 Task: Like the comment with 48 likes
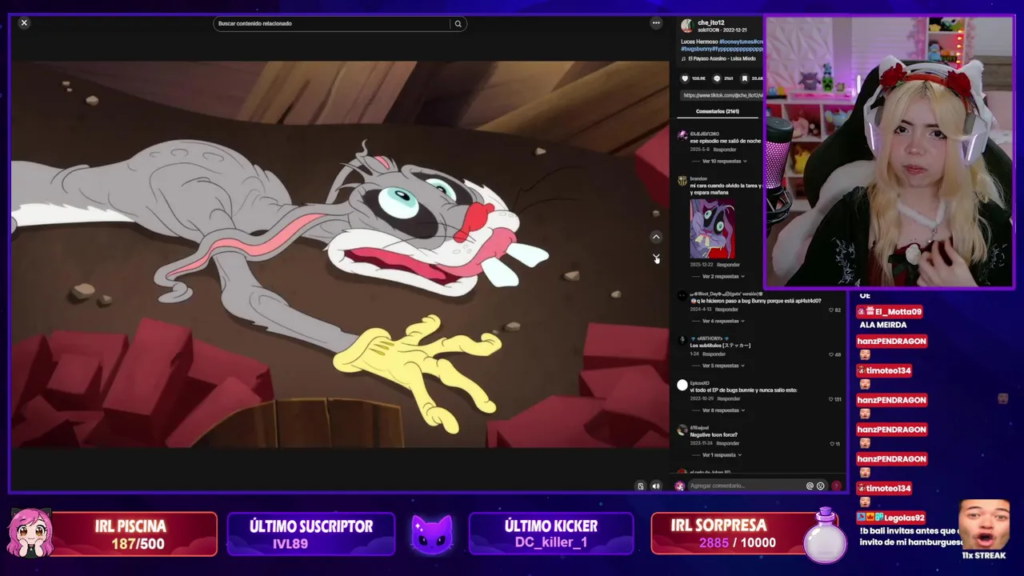click(x=831, y=354)
